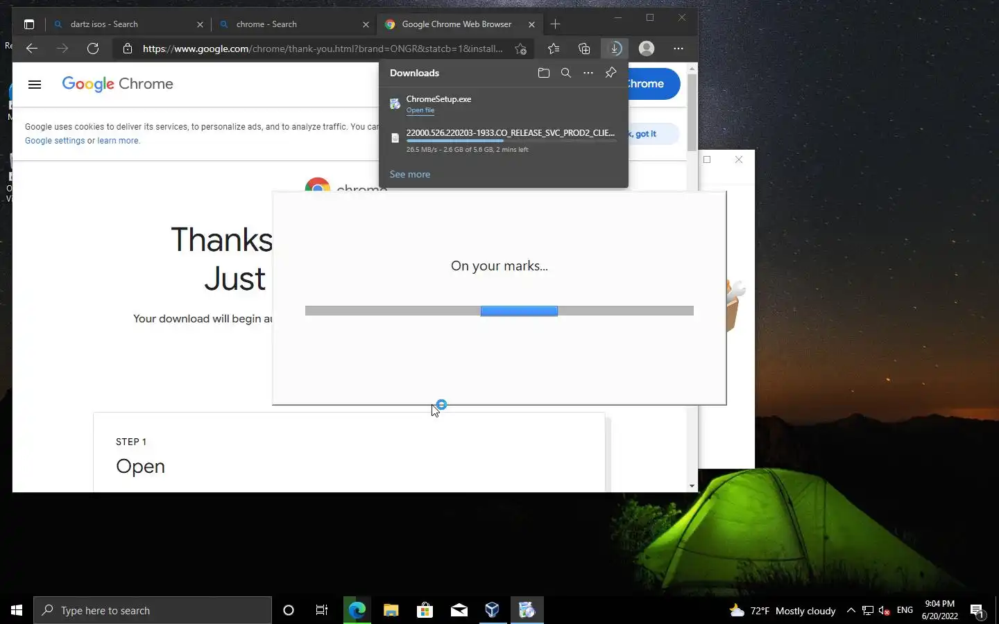Image resolution: width=999 pixels, height=624 pixels.
Task: View site security lock information
Action: click(128, 49)
